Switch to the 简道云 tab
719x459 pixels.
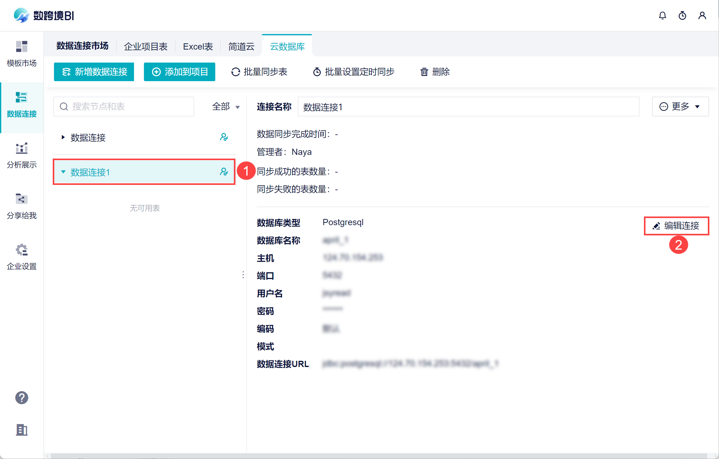coord(241,46)
